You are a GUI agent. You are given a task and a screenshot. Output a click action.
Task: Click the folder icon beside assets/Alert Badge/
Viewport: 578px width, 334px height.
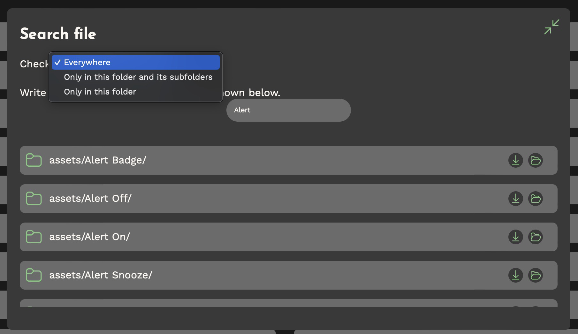pos(34,160)
